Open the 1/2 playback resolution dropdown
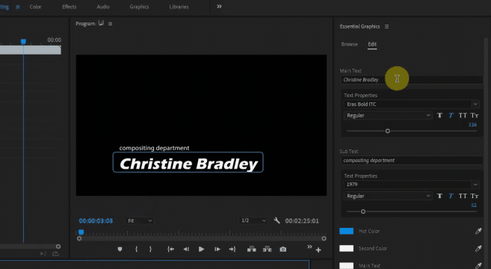Viewport: 491px width, 269px height. click(253, 220)
